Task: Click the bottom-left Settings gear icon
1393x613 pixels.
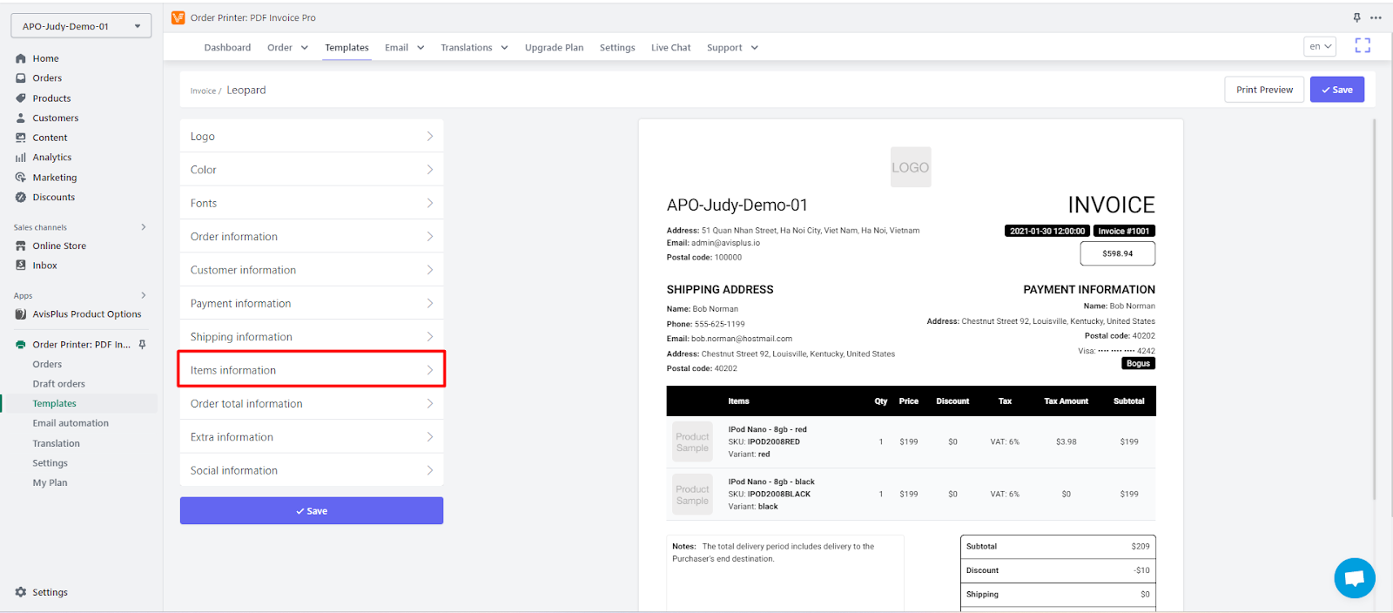Action: [x=21, y=592]
